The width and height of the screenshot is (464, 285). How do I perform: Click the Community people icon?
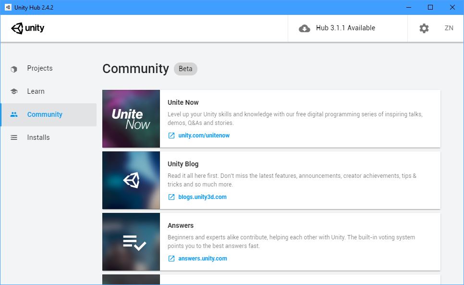pos(14,114)
